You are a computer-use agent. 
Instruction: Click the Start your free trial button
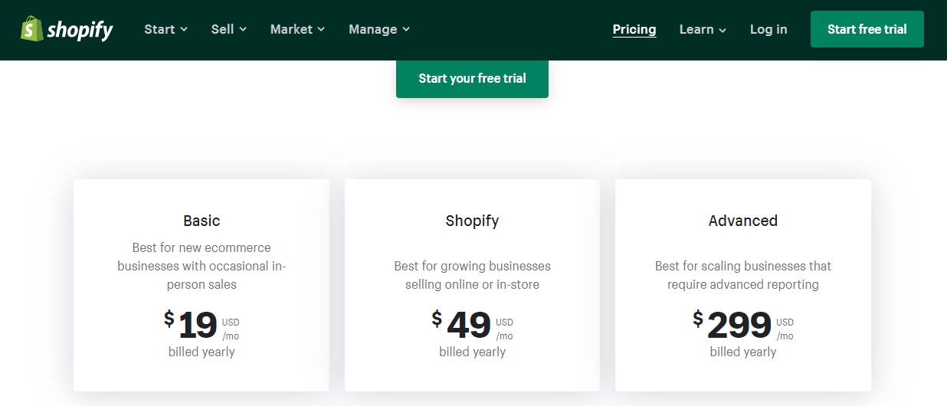click(472, 78)
